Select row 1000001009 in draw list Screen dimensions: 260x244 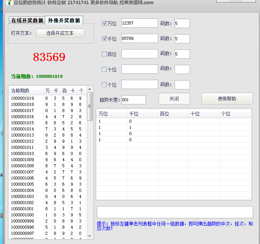coord(48,160)
